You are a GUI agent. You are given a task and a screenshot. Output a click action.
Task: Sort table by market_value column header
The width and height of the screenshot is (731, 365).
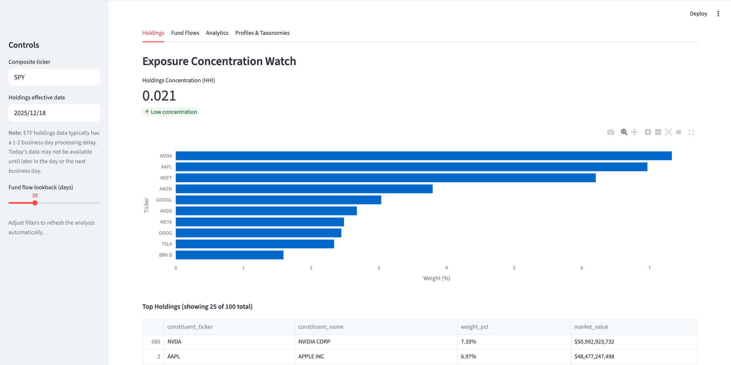(x=591, y=327)
